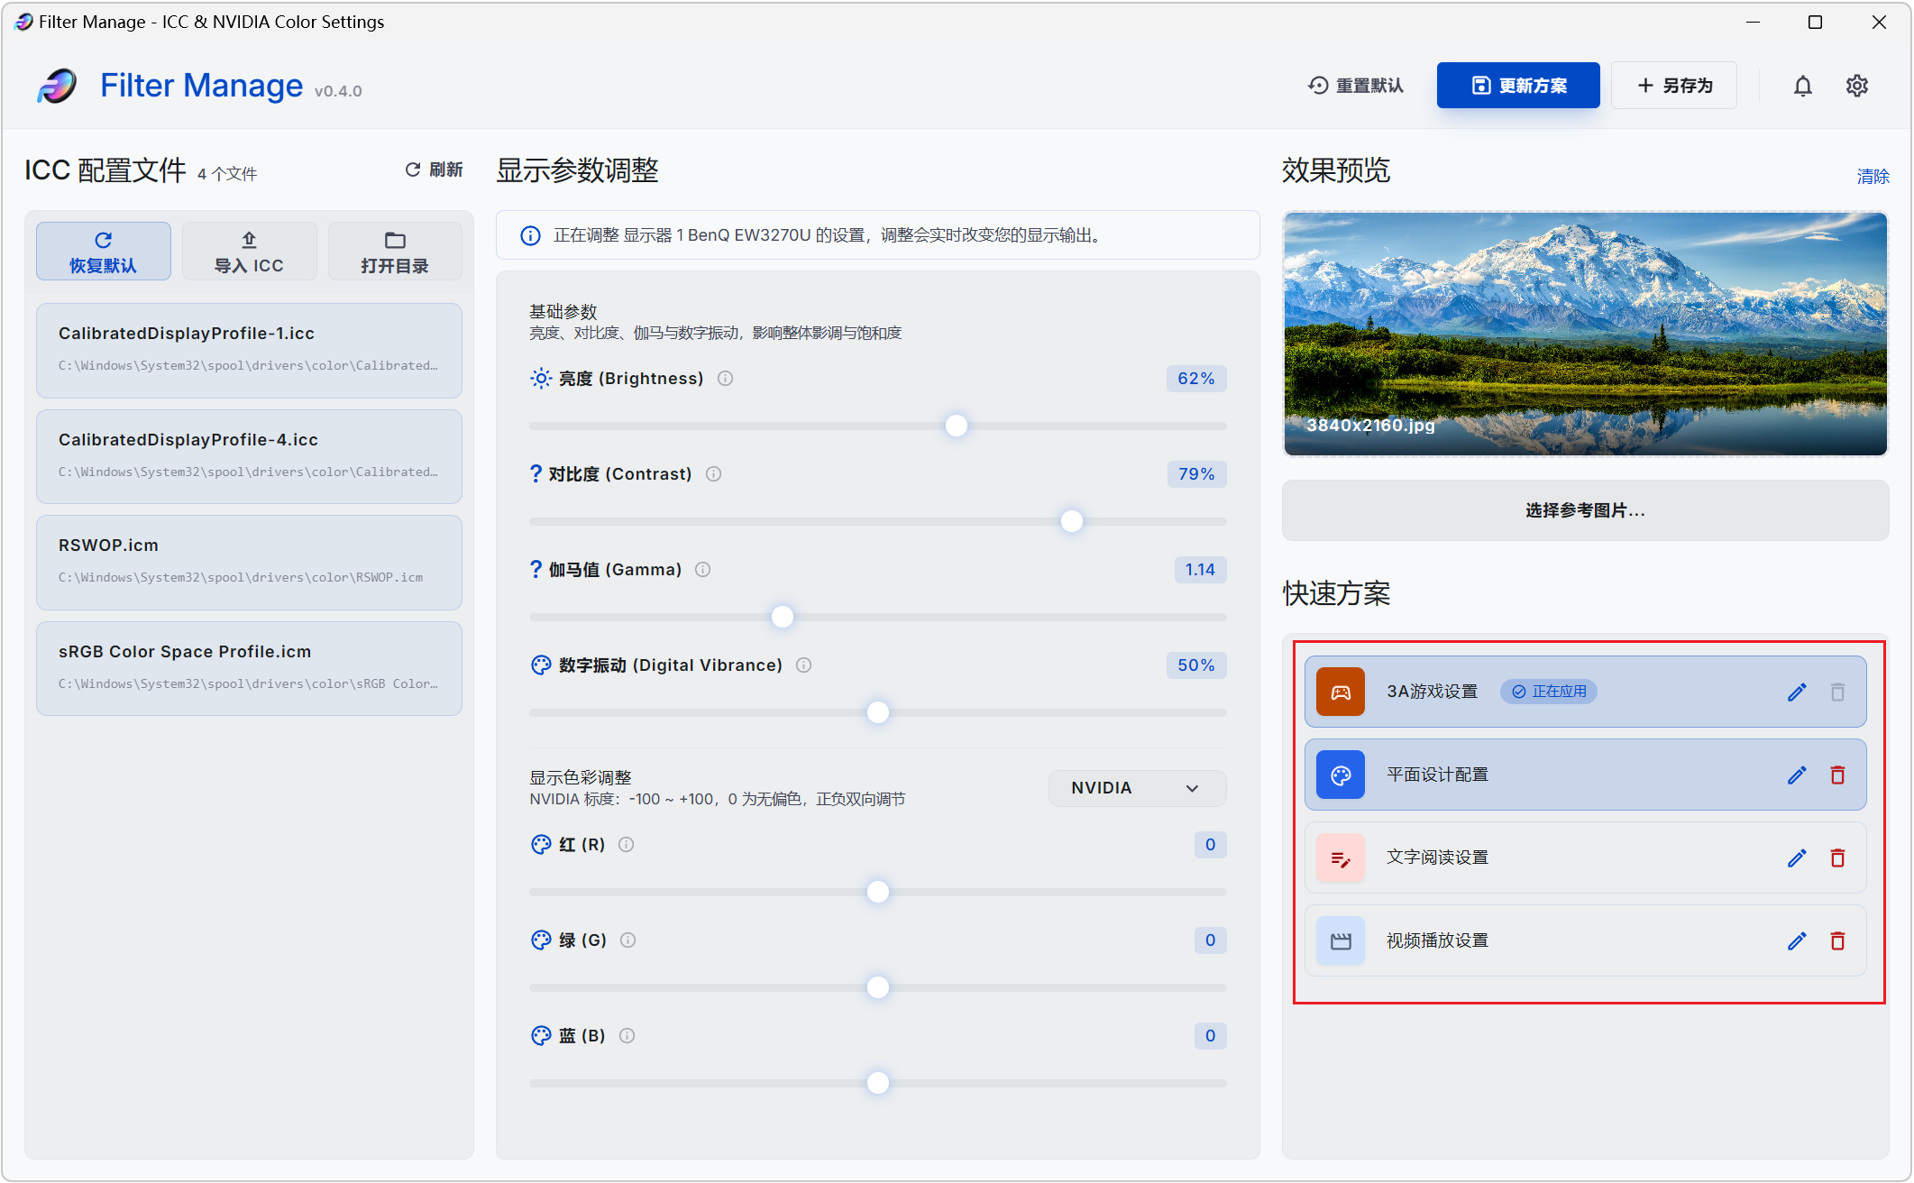Viewport: 1914px width, 1183px height.
Task: Click the gamma value 1.14
Action: 1200,570
